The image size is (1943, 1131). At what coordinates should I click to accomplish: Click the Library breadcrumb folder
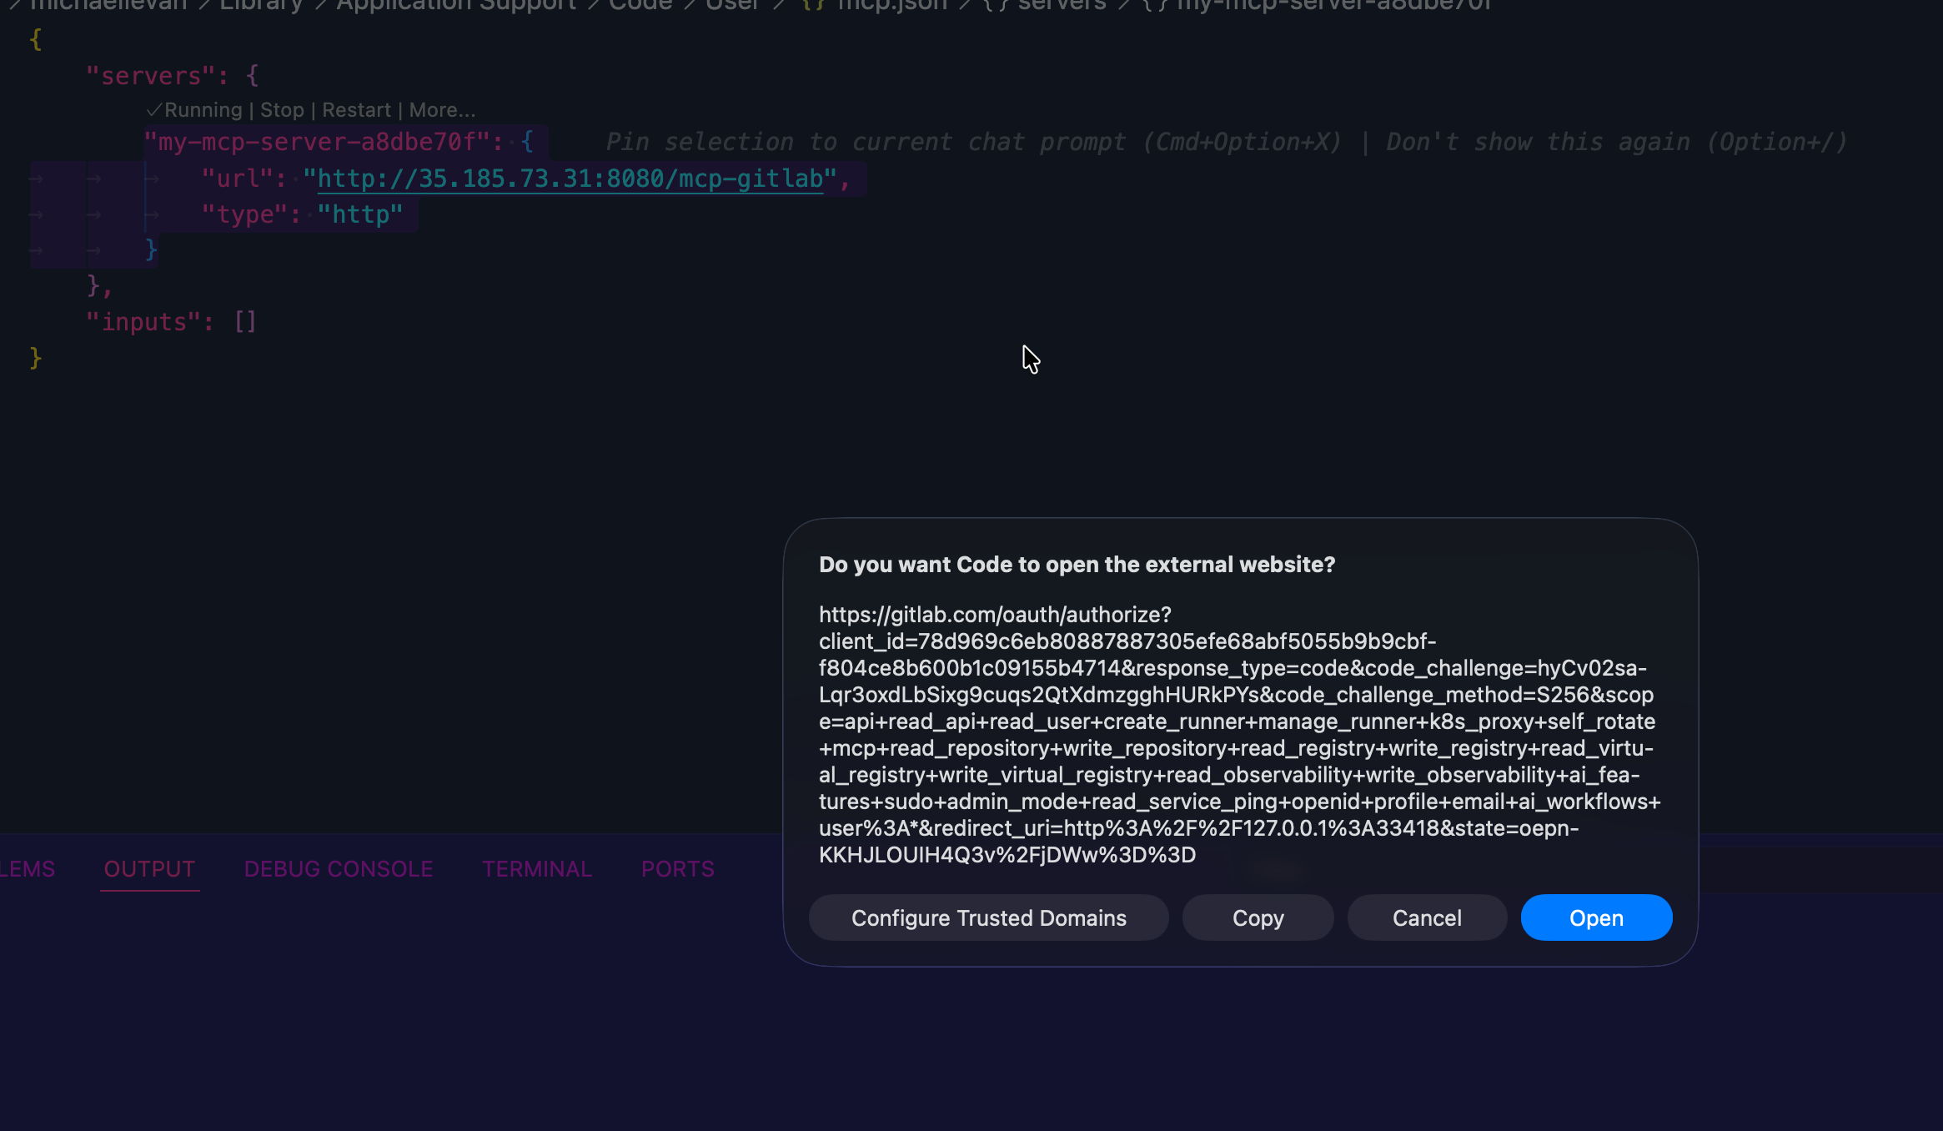[x=260, y=5]
